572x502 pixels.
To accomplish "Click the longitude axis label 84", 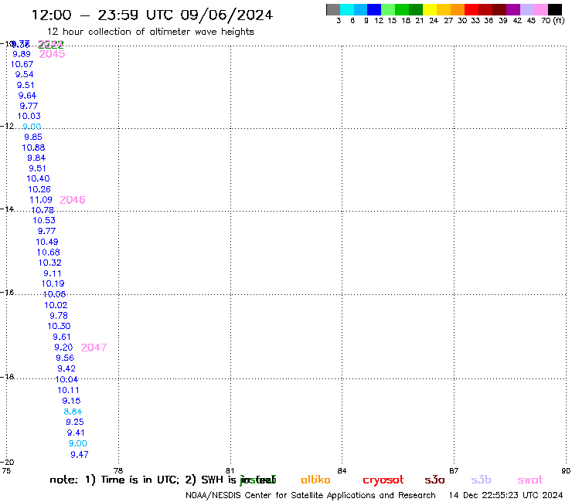I will click(342, 470).
